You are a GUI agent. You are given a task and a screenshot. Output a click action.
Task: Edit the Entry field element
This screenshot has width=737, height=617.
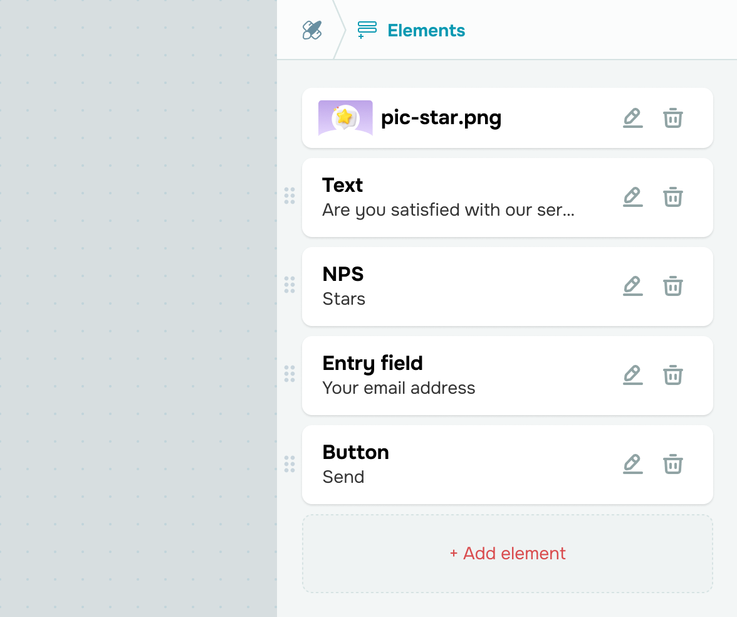coord(633,375)
